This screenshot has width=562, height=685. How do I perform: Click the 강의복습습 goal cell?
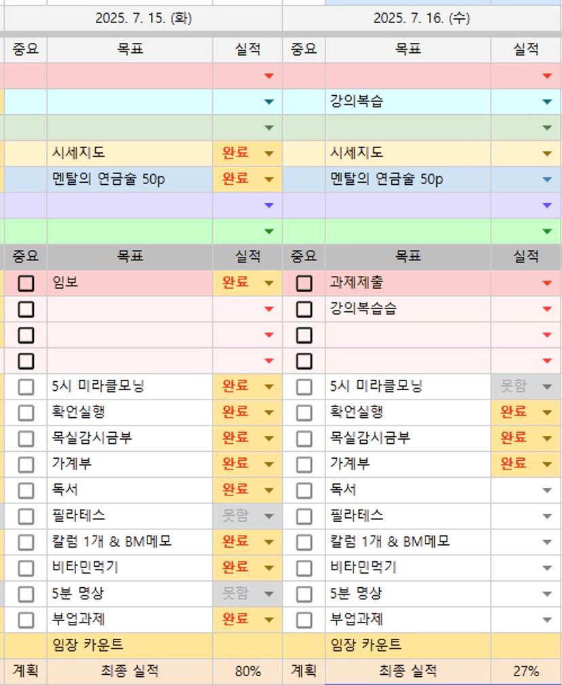[x=408, y=309]
